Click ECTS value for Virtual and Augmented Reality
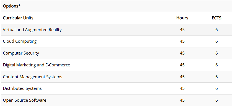The image size is (232, 108). (x=216, y=29)
